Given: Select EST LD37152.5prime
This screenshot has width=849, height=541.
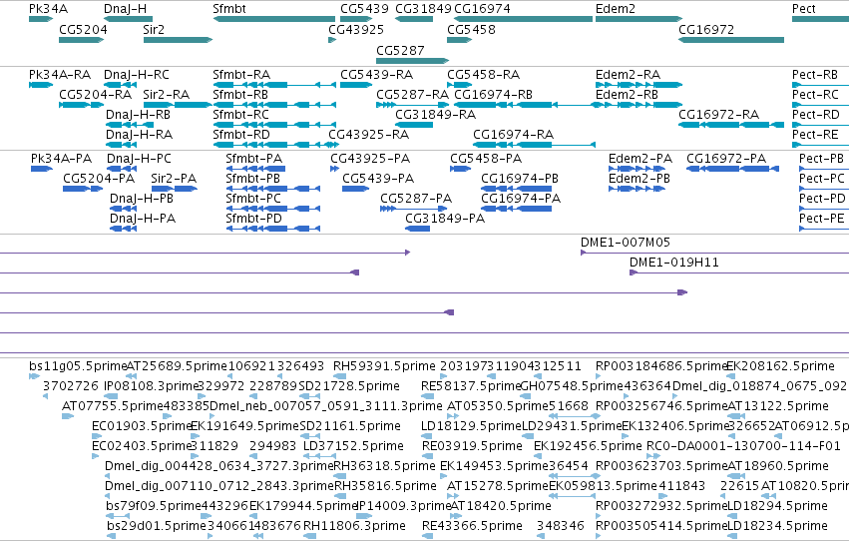Looking at the screenshot, I should [x=319, y=456].
